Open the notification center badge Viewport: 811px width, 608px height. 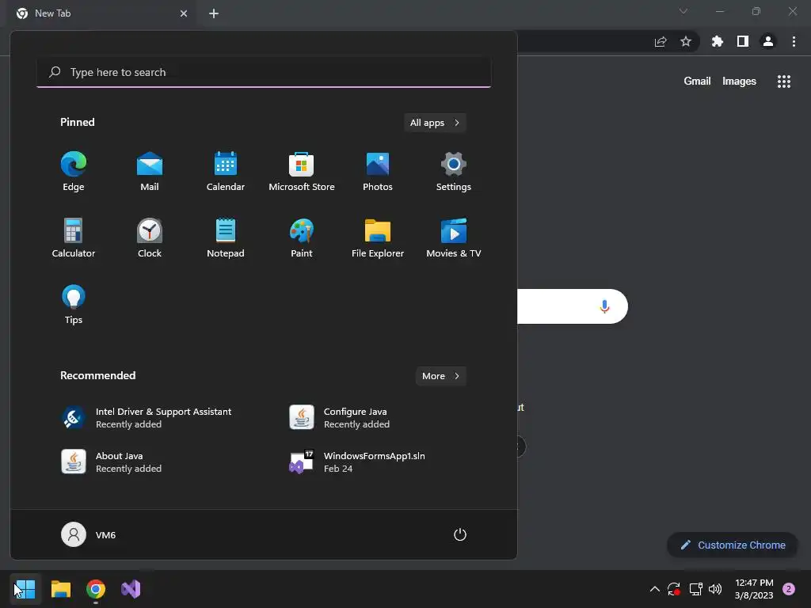789,589
